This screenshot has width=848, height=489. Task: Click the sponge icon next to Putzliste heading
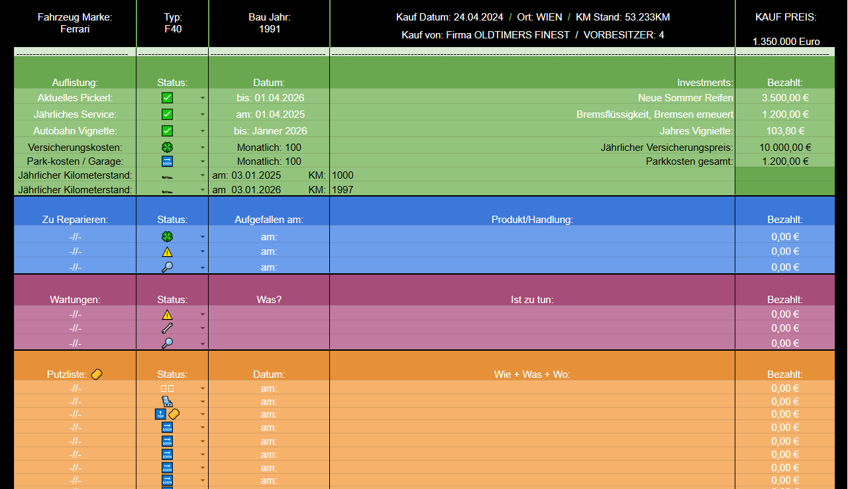97,374
